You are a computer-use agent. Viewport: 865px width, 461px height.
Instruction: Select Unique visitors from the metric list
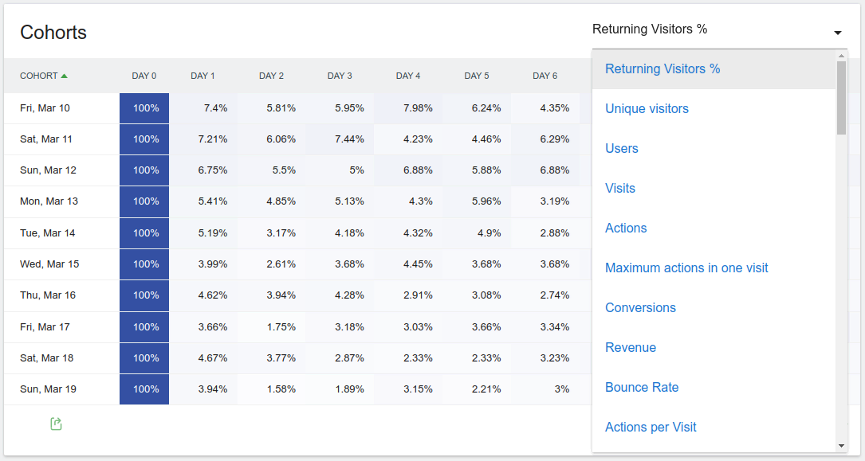click(x=647, y=108)
